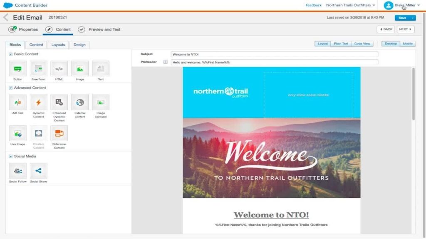Select the Social Share block
The image size is (426, 239).
38,170
